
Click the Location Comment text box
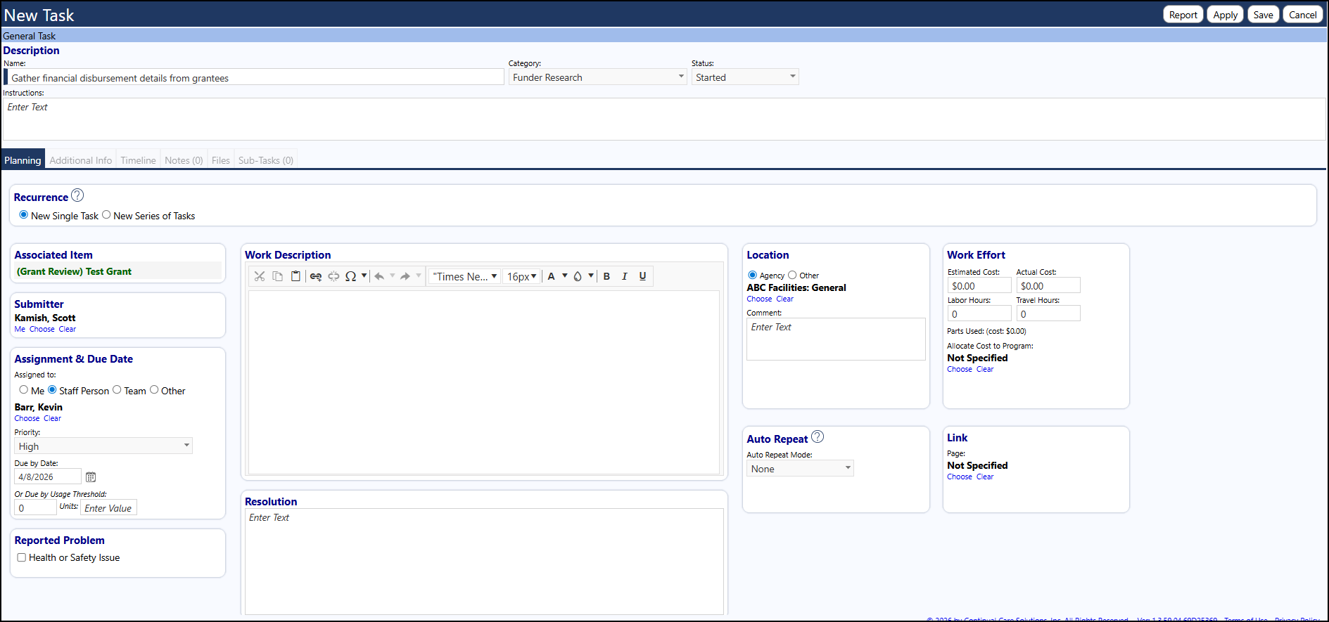836,339
